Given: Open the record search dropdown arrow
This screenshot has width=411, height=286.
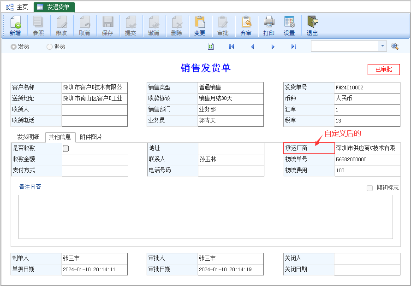Looking at the screenshot, I should (x=382, y=46).
